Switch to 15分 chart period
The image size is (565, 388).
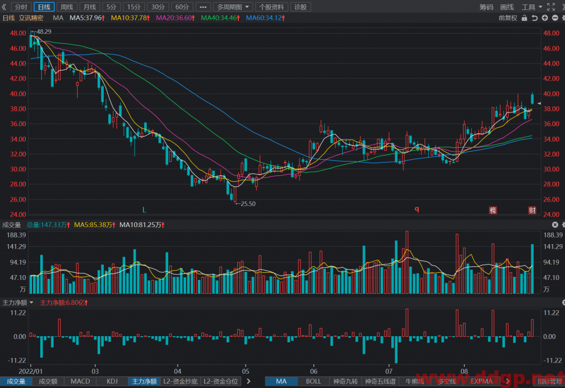point(134,7)
